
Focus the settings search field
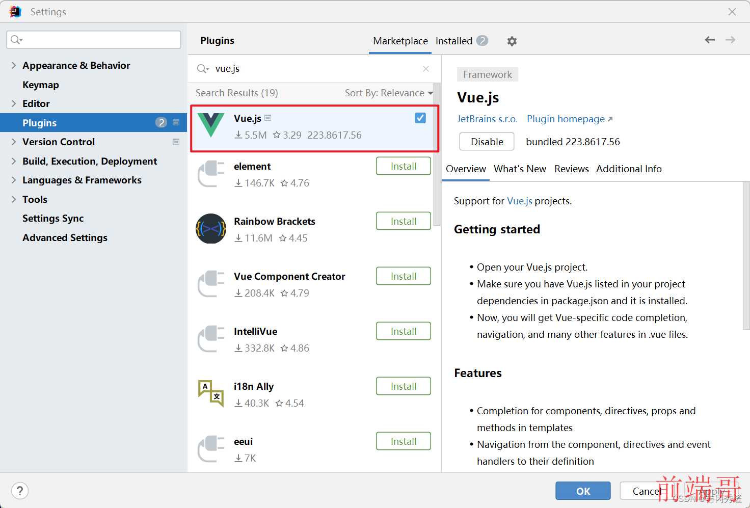pos(94,40)
